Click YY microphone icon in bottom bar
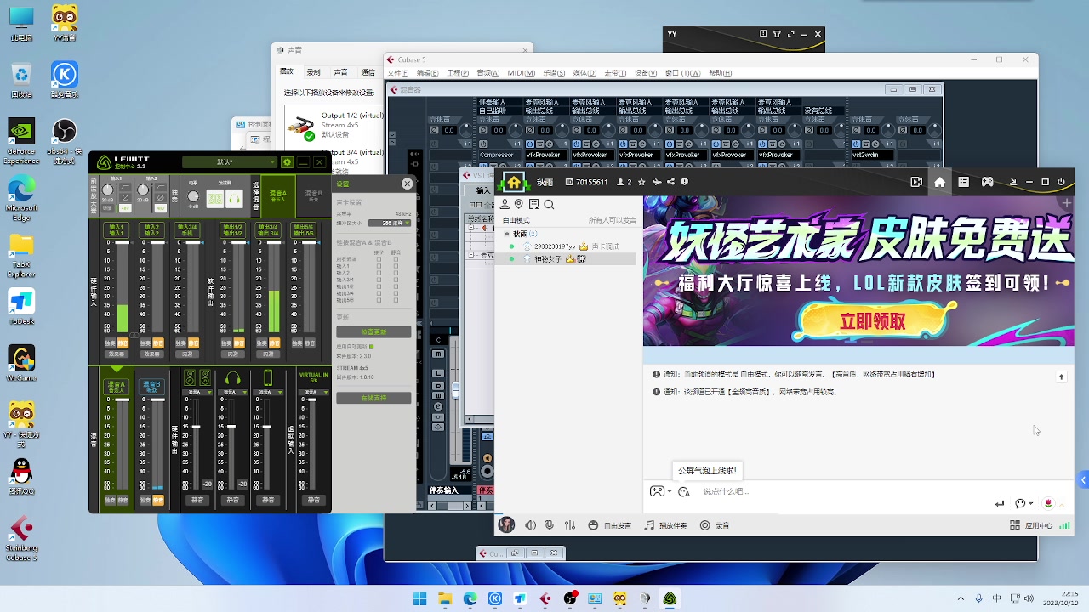The image size is (1089, 612). pyautogui.click(x=550, y=525)
